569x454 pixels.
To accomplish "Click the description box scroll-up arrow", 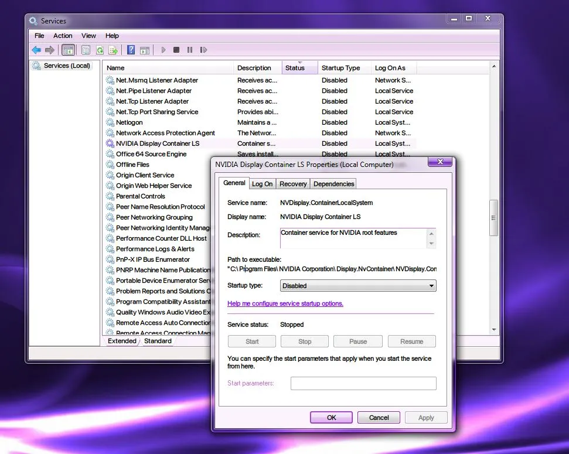I will (x=431, y=233).
